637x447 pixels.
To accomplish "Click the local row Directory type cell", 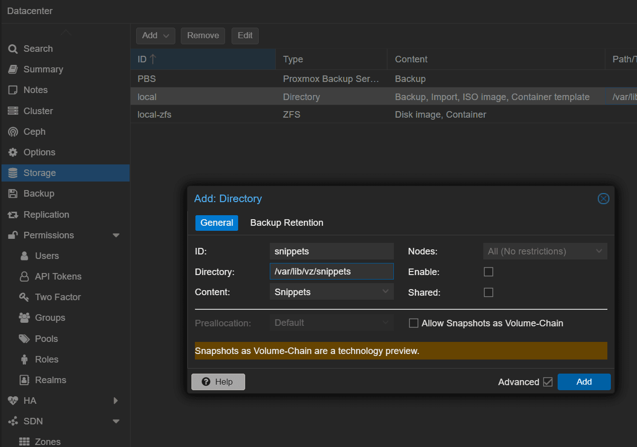I will [x=332, y=97].
